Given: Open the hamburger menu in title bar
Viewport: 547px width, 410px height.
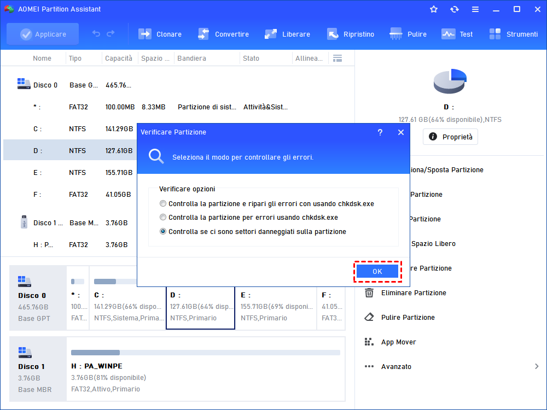Looking at the screenshot, I should coord(475,9).
